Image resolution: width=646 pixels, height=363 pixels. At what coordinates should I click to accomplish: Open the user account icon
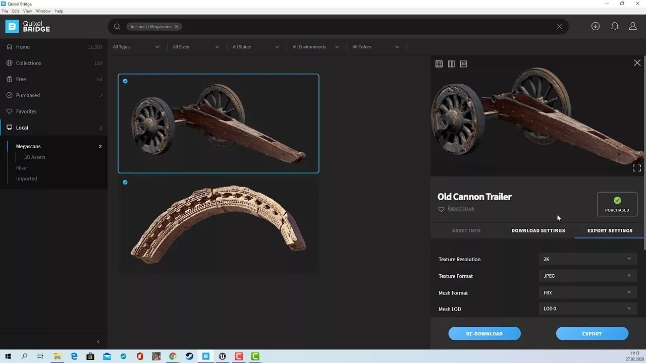tap(633, 26)
